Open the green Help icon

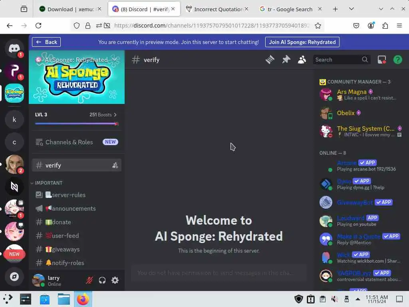coord(398,60)
